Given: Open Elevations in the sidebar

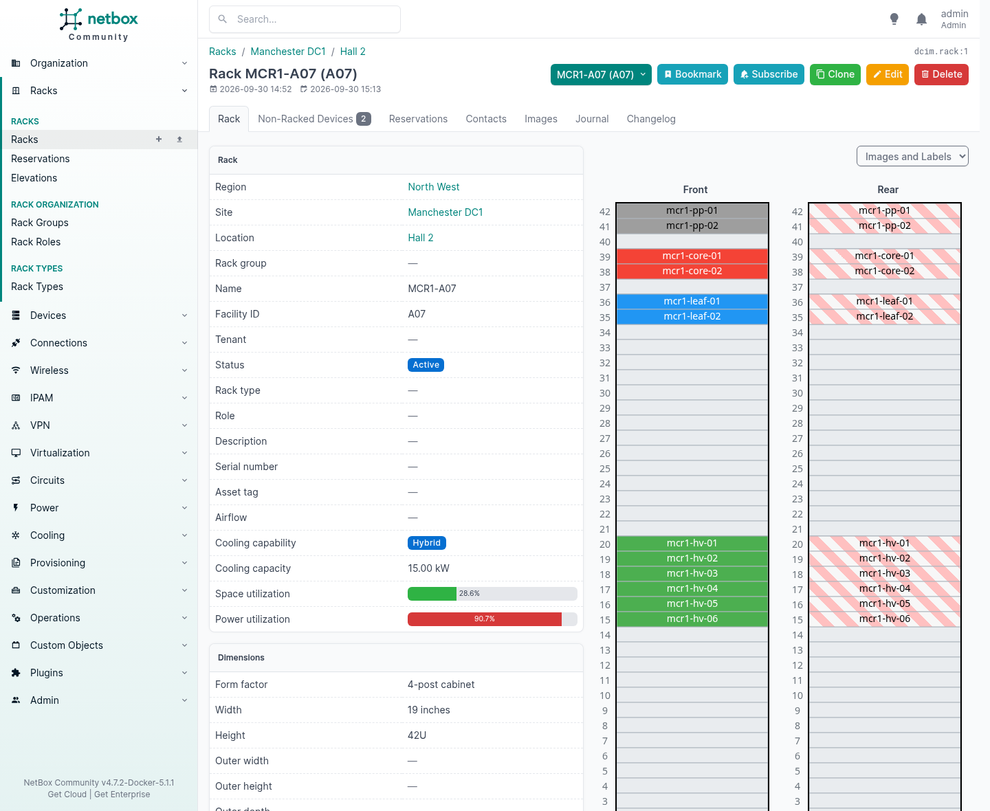Looking at the screenshot, I should [x=34, y=178].
